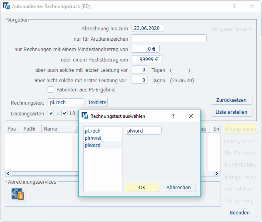Click the help question mark in Rechnungstext dialog
The image size is (262, 222).
(173, 116)
